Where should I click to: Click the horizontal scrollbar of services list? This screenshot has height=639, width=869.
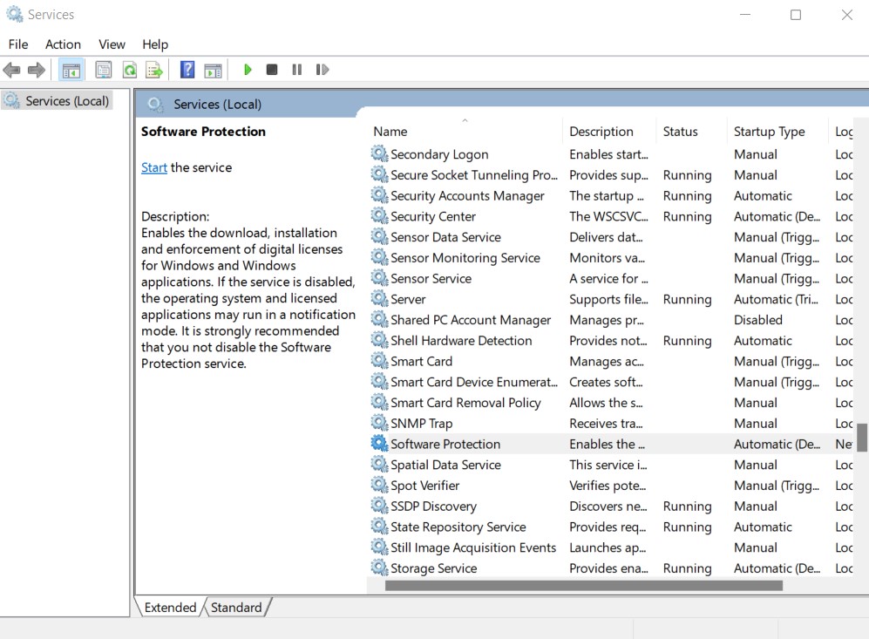583,586
